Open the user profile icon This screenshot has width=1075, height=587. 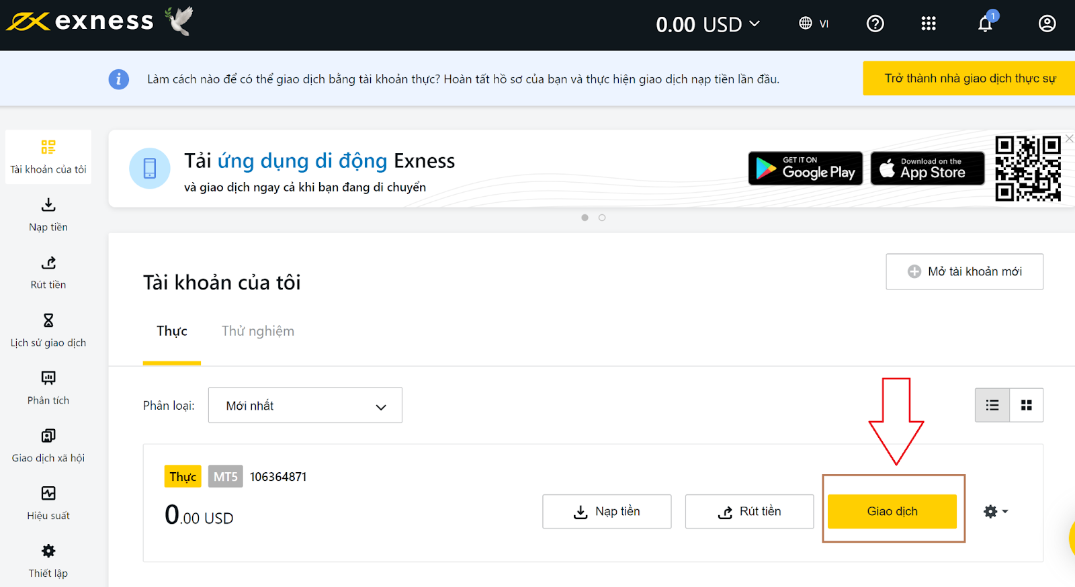tap(1047, 24)
